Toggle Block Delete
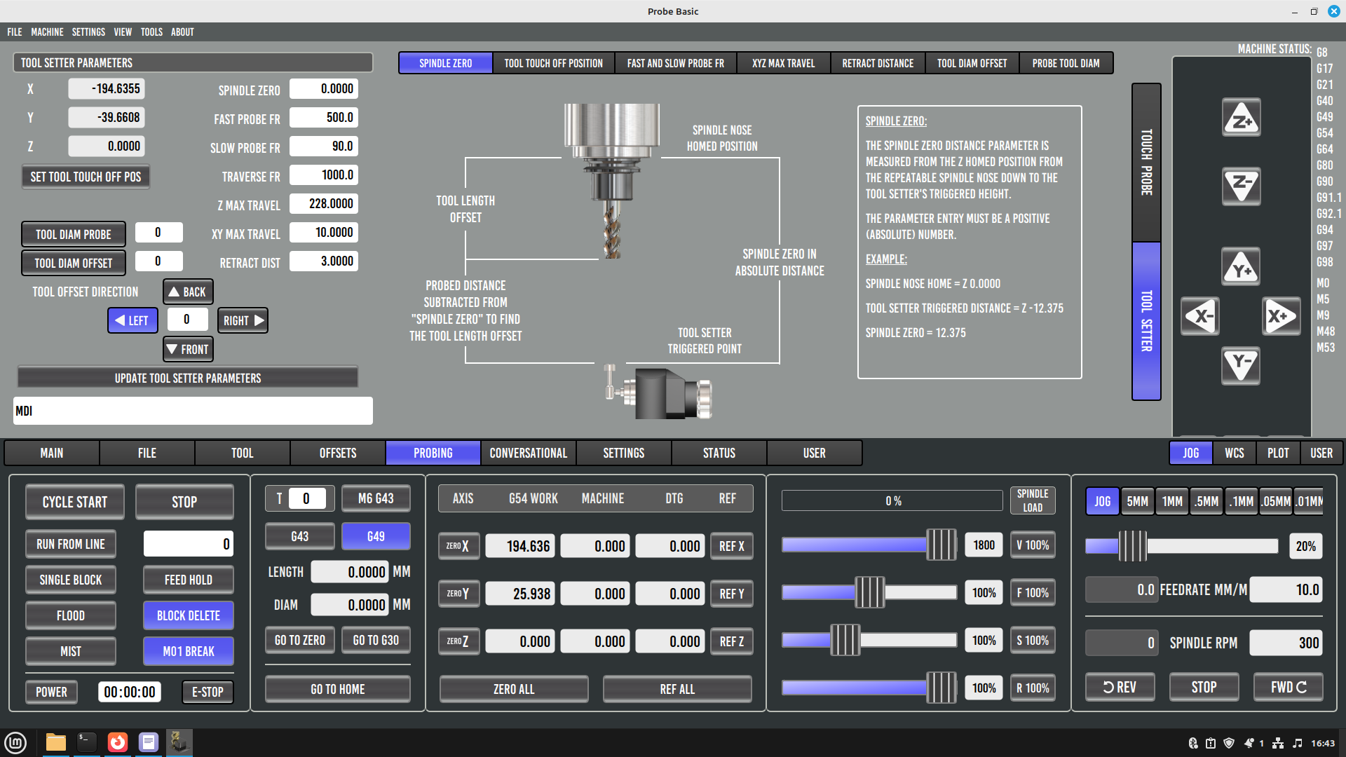This screenshot has width=1346, height=757. (x=189, y=615)
